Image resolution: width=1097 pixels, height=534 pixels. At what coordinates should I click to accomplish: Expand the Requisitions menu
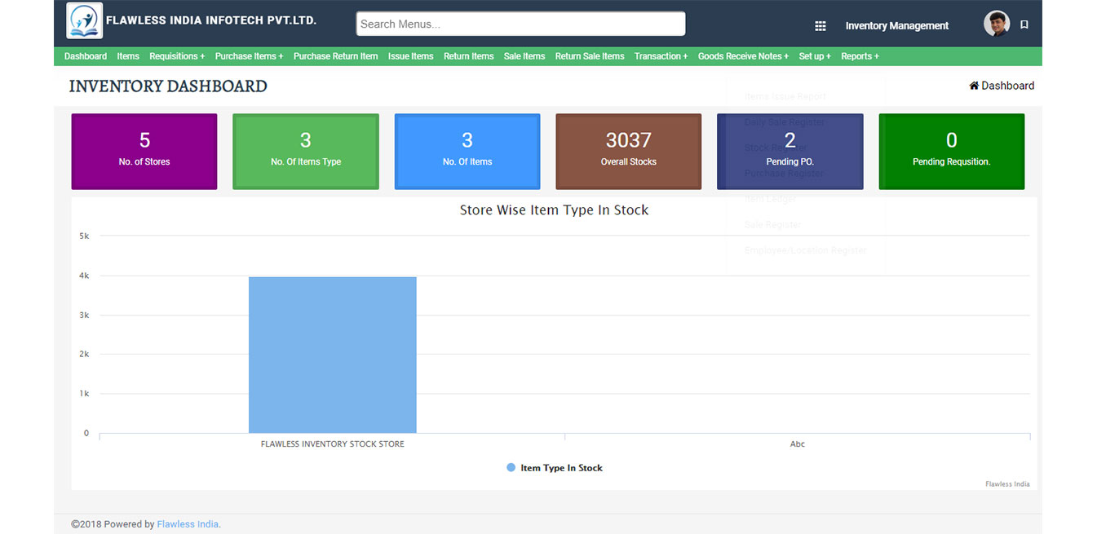pos(176,56)
